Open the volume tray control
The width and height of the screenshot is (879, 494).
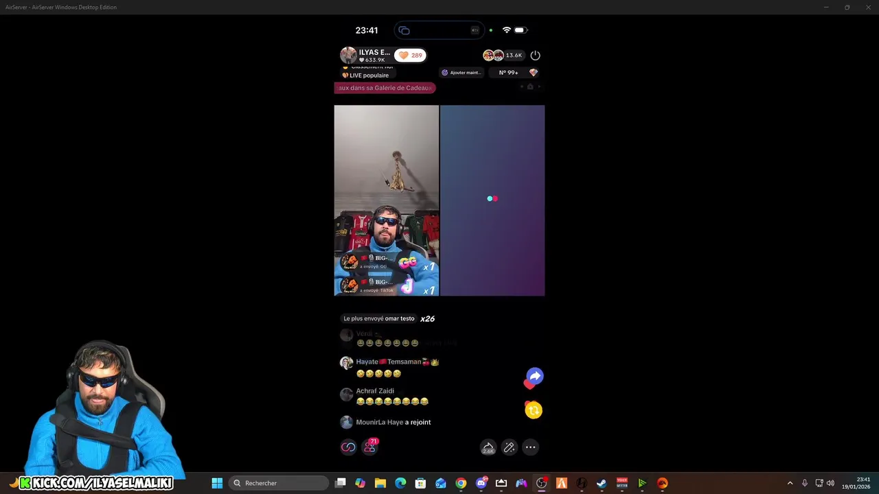pyautogui.click(x=830, y=483)
